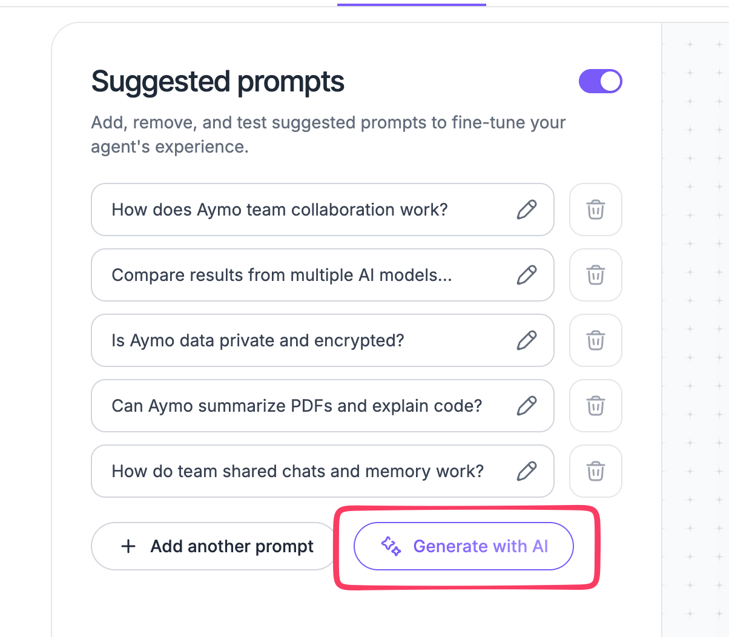Click the sparkle icon in 'Generate with AI'
This screenshot has width=729, height=637.
point(391,546)
